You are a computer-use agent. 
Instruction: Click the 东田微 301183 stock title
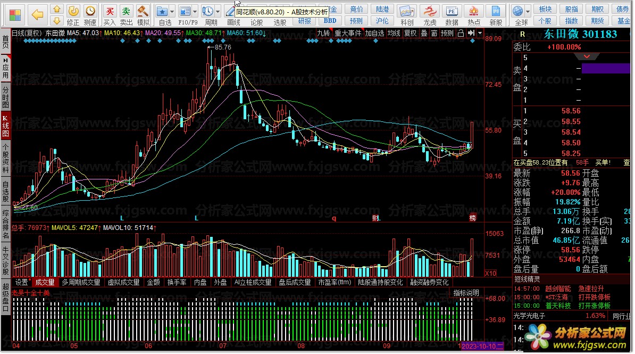tap(580, 34)
